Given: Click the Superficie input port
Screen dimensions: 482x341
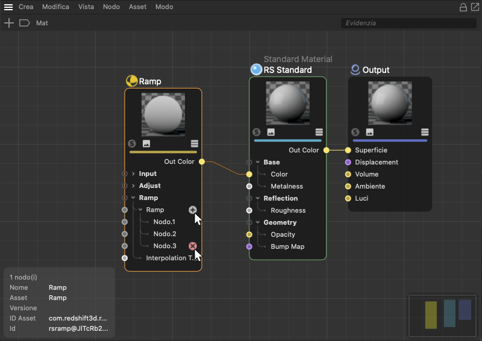Looking at the screenshot, I should (x=348, y=150).
